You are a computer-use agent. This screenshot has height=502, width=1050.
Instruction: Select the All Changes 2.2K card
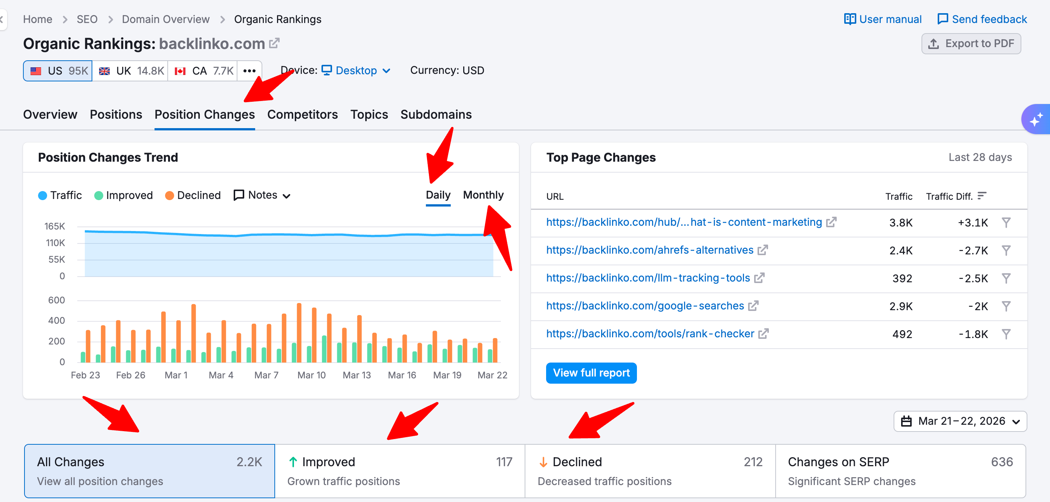[150, 471]
